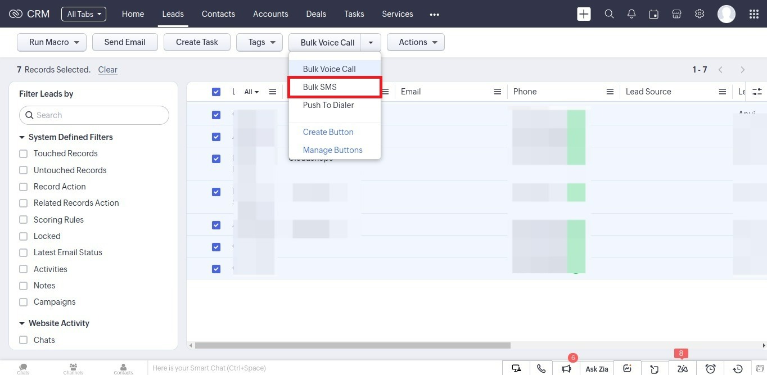Click the Send Email button
The image size is (767, 375).
[125, 42]
